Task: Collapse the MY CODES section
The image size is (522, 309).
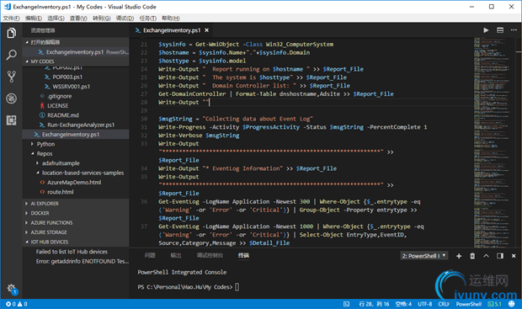Action: 76,61
